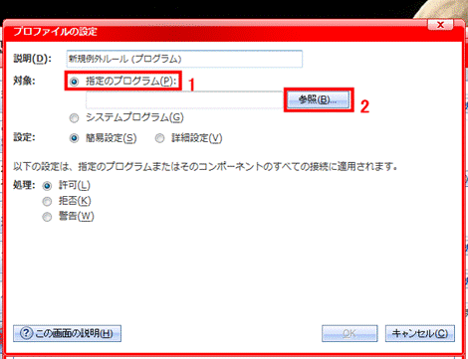Click the 対象: label
The width and height of the screenshot is (468, 359).
(x=24, y=81)
